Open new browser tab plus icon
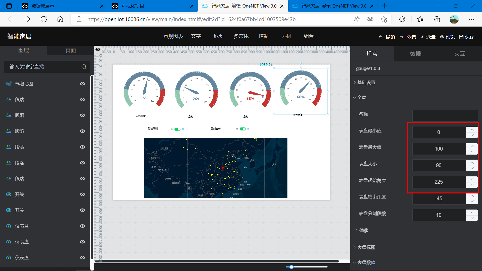Image resolution: width=482 pixels, height=271 pixels. coord(385,6)
